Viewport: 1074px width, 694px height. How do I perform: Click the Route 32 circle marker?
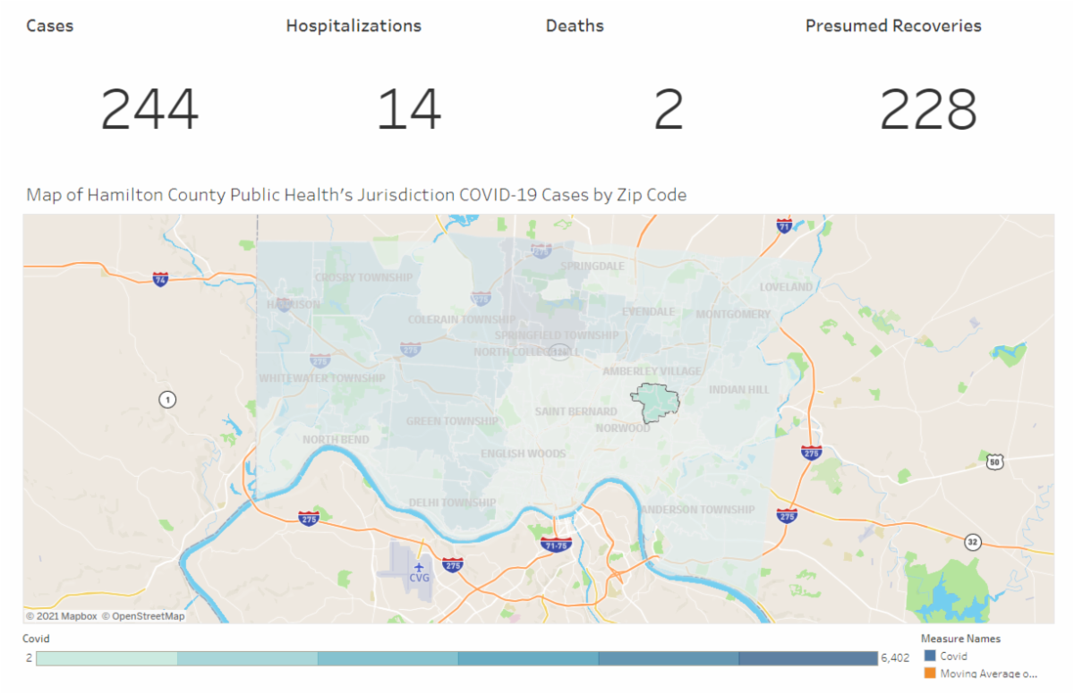tap(972, 542)
